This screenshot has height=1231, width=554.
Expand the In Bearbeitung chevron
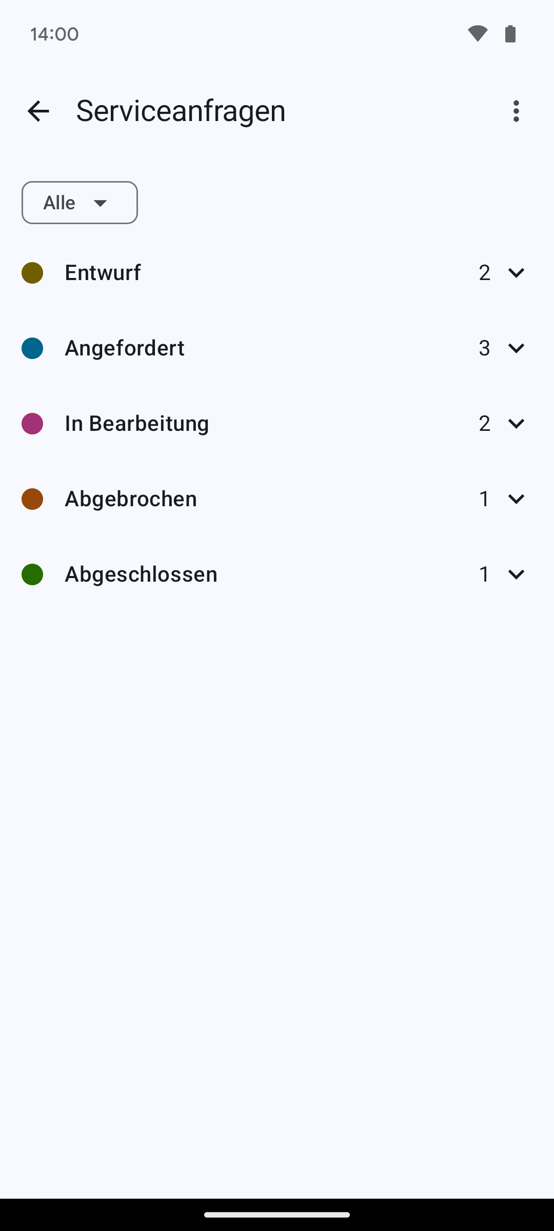coord(516,423)
